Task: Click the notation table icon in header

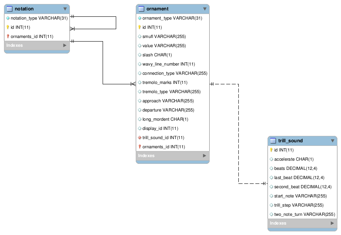Action: tap(10, 9)
